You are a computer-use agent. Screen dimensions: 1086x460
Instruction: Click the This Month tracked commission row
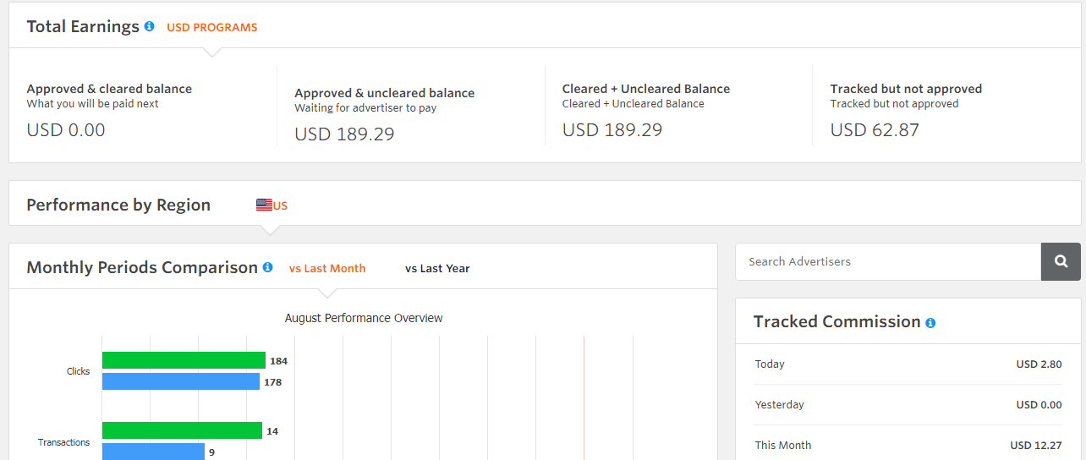pyautogui.click(x=908, y=446)
